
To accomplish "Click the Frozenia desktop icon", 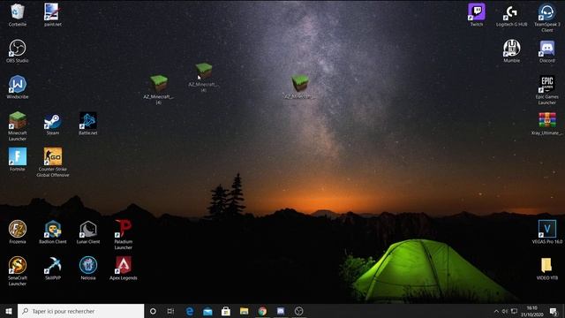I will [x=18, y=231].
